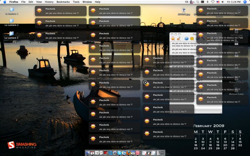Open iTunes from the Dock
Screen dimensions: 250x156
tap(124, 153)
